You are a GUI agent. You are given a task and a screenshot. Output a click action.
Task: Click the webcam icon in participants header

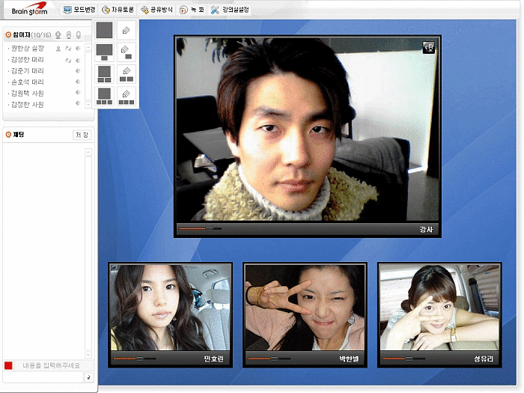[58, 35]
